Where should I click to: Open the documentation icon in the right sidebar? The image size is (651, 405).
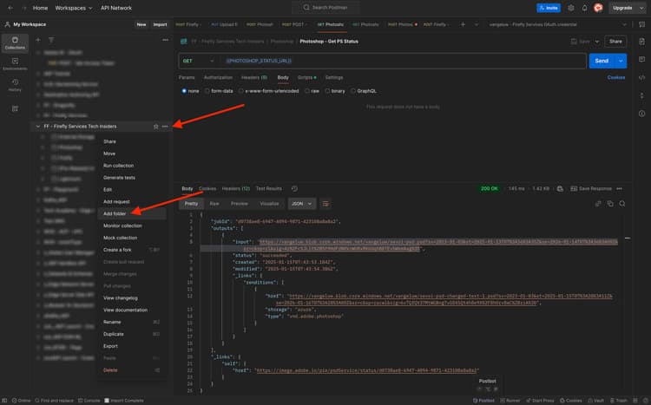pos(641,42)
